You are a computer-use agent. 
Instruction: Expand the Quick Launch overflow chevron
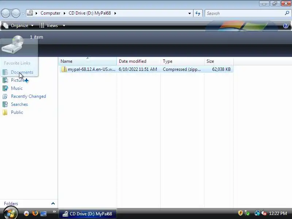click(x=54, y=212)
